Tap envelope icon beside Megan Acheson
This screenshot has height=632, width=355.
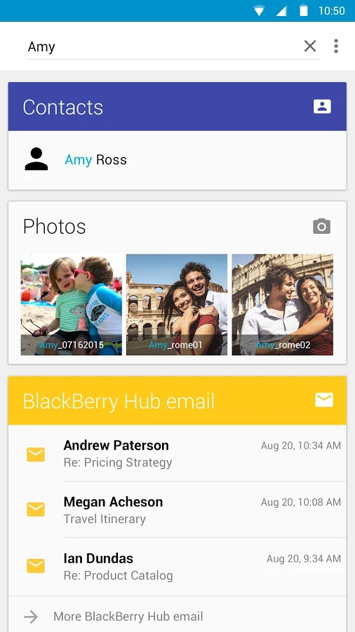[36, 510]
